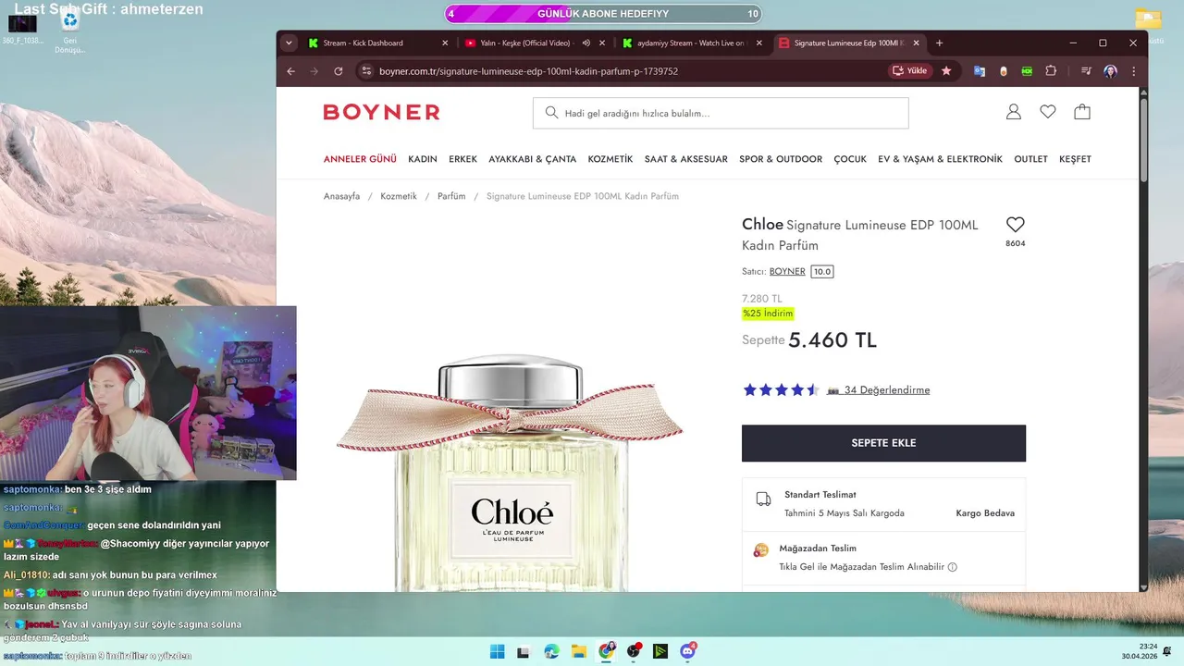Close the aydamiyy Stream tab
This screenshot has height=666, width=1184.
point(759,43)
